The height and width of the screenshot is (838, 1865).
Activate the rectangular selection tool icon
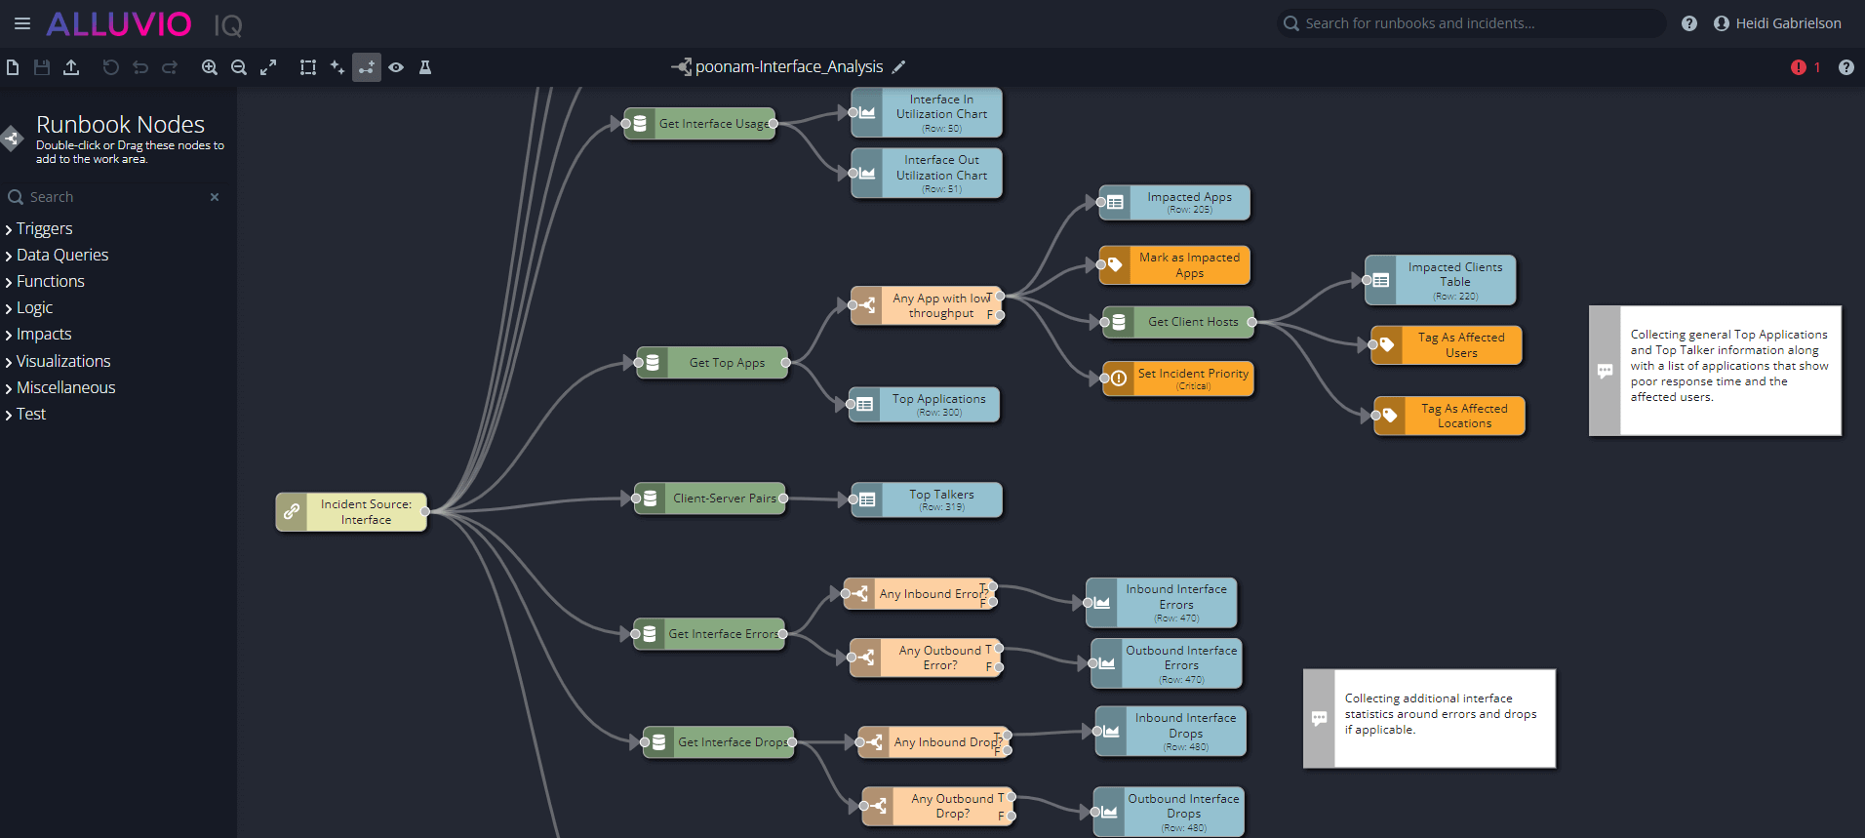click(x=308, y=67)
